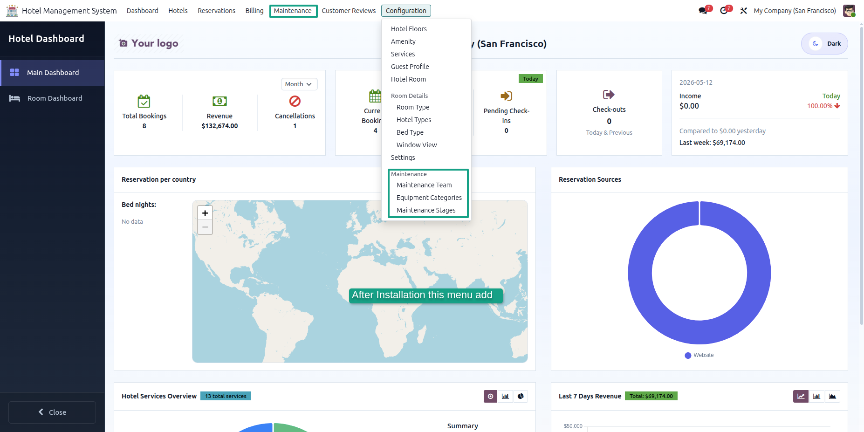Collapse the Configuration dropdown menu

(406, 11)
